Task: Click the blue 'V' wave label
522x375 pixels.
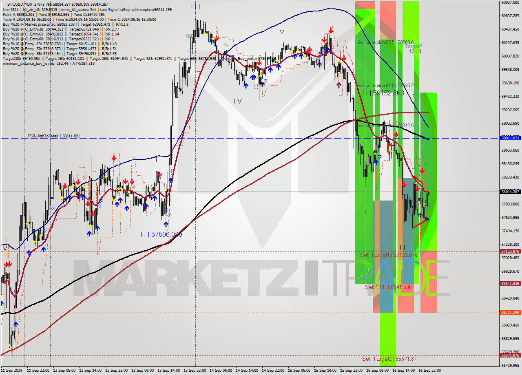Action: [282, 31]
